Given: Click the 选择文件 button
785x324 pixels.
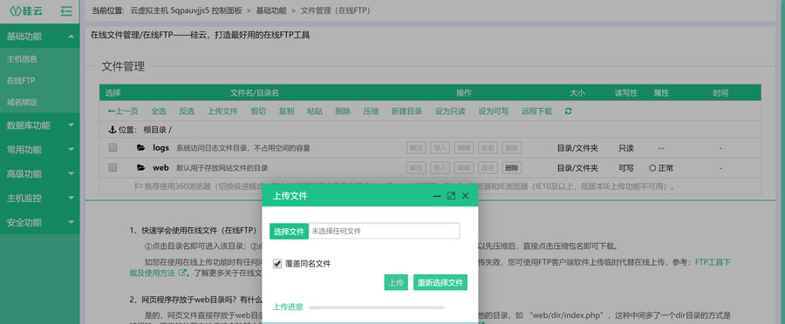Looking at the screenshot, I should pyautogui.click(x=290, y=231).
